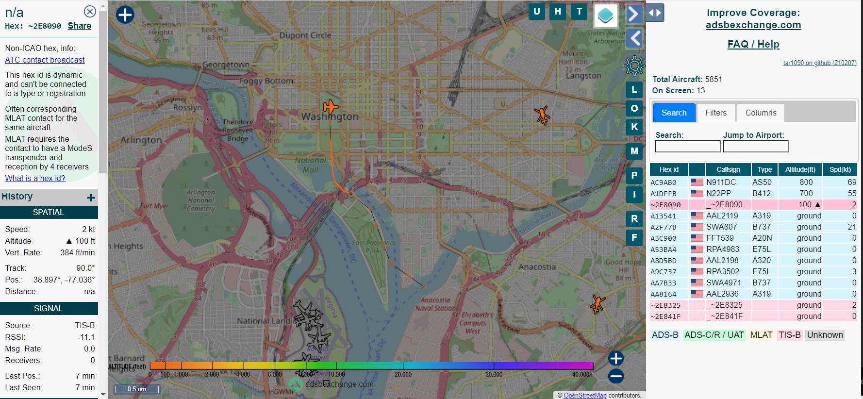Sort table by Callsign column
863x399 pixels.
click(728, 169)
